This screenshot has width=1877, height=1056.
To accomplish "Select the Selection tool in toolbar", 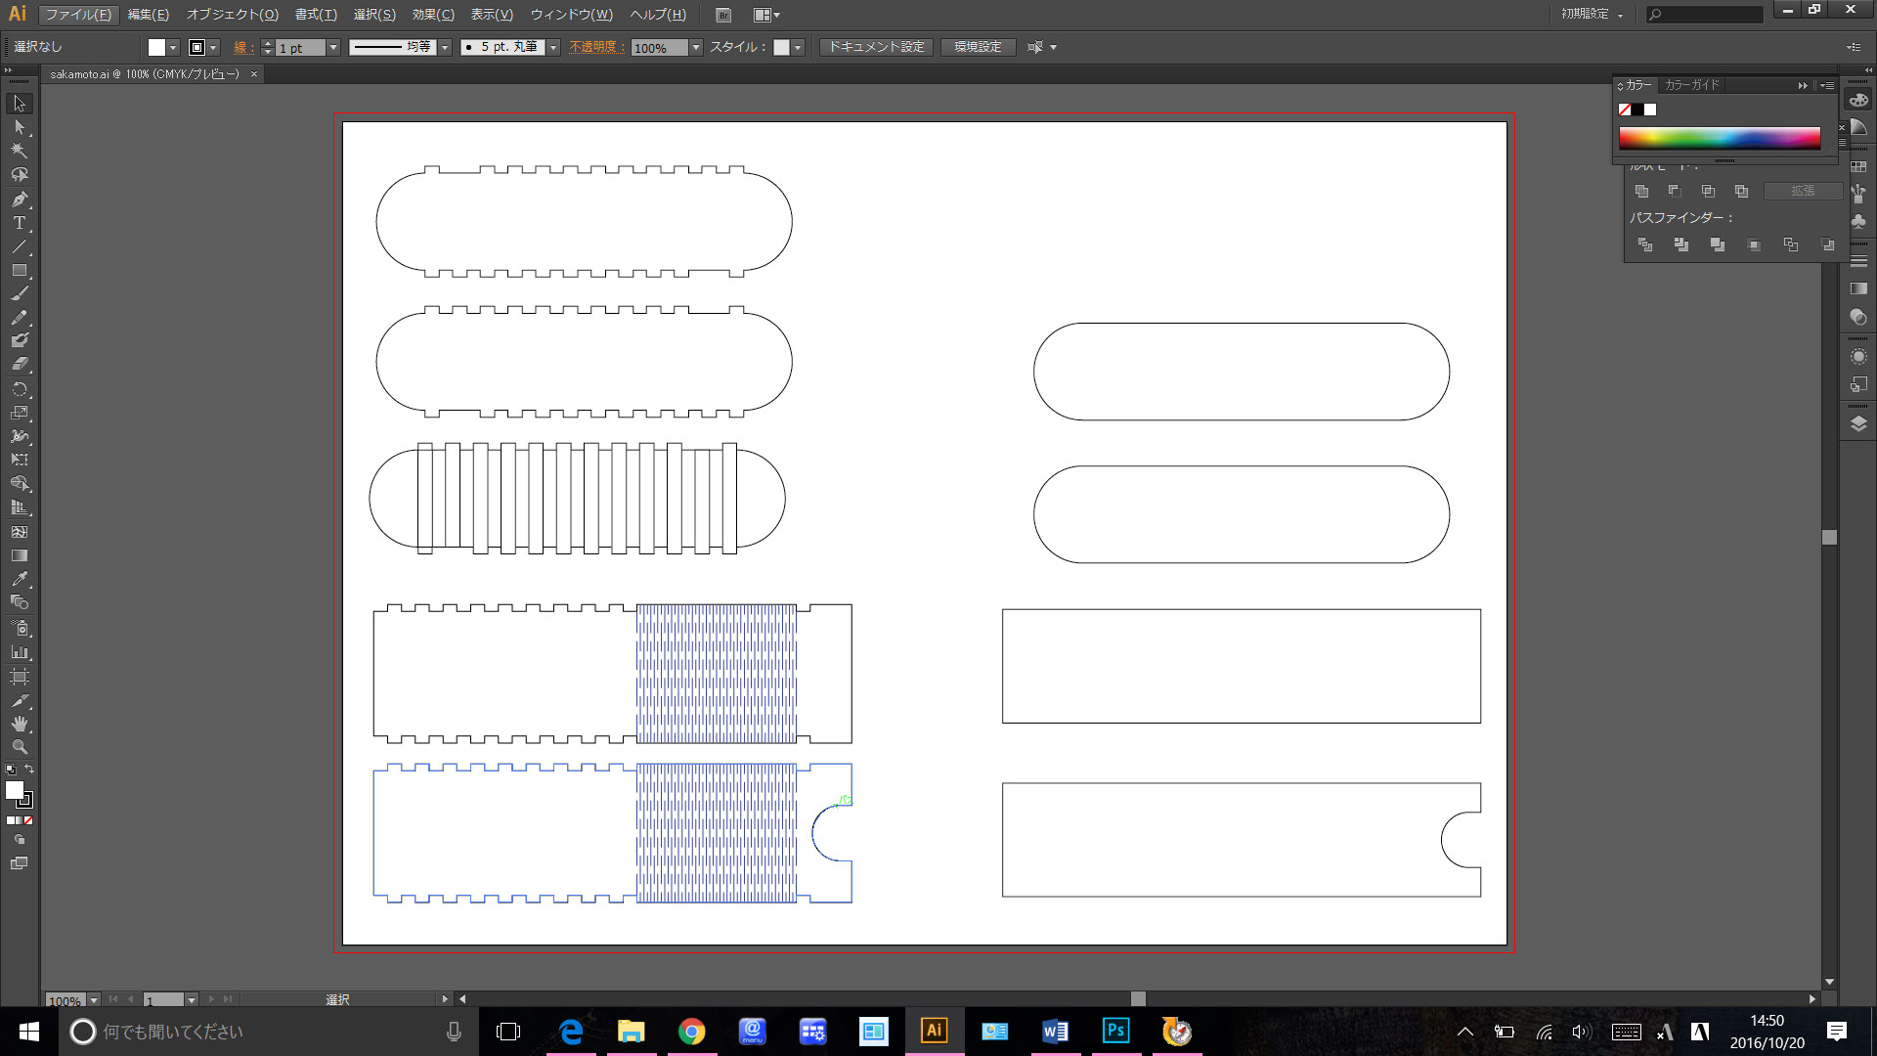I will click(18, 102).
